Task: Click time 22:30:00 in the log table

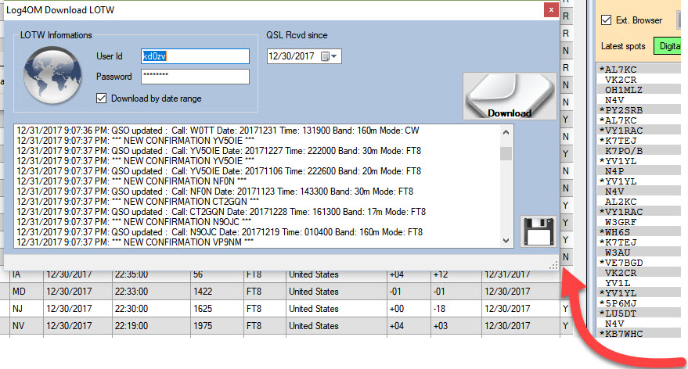Action: pyautogui.click(x=131, y=309)
